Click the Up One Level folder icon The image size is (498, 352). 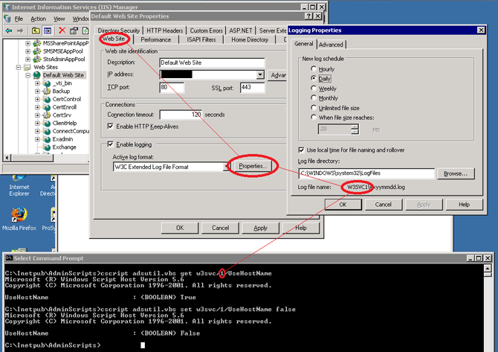(36, 31)
